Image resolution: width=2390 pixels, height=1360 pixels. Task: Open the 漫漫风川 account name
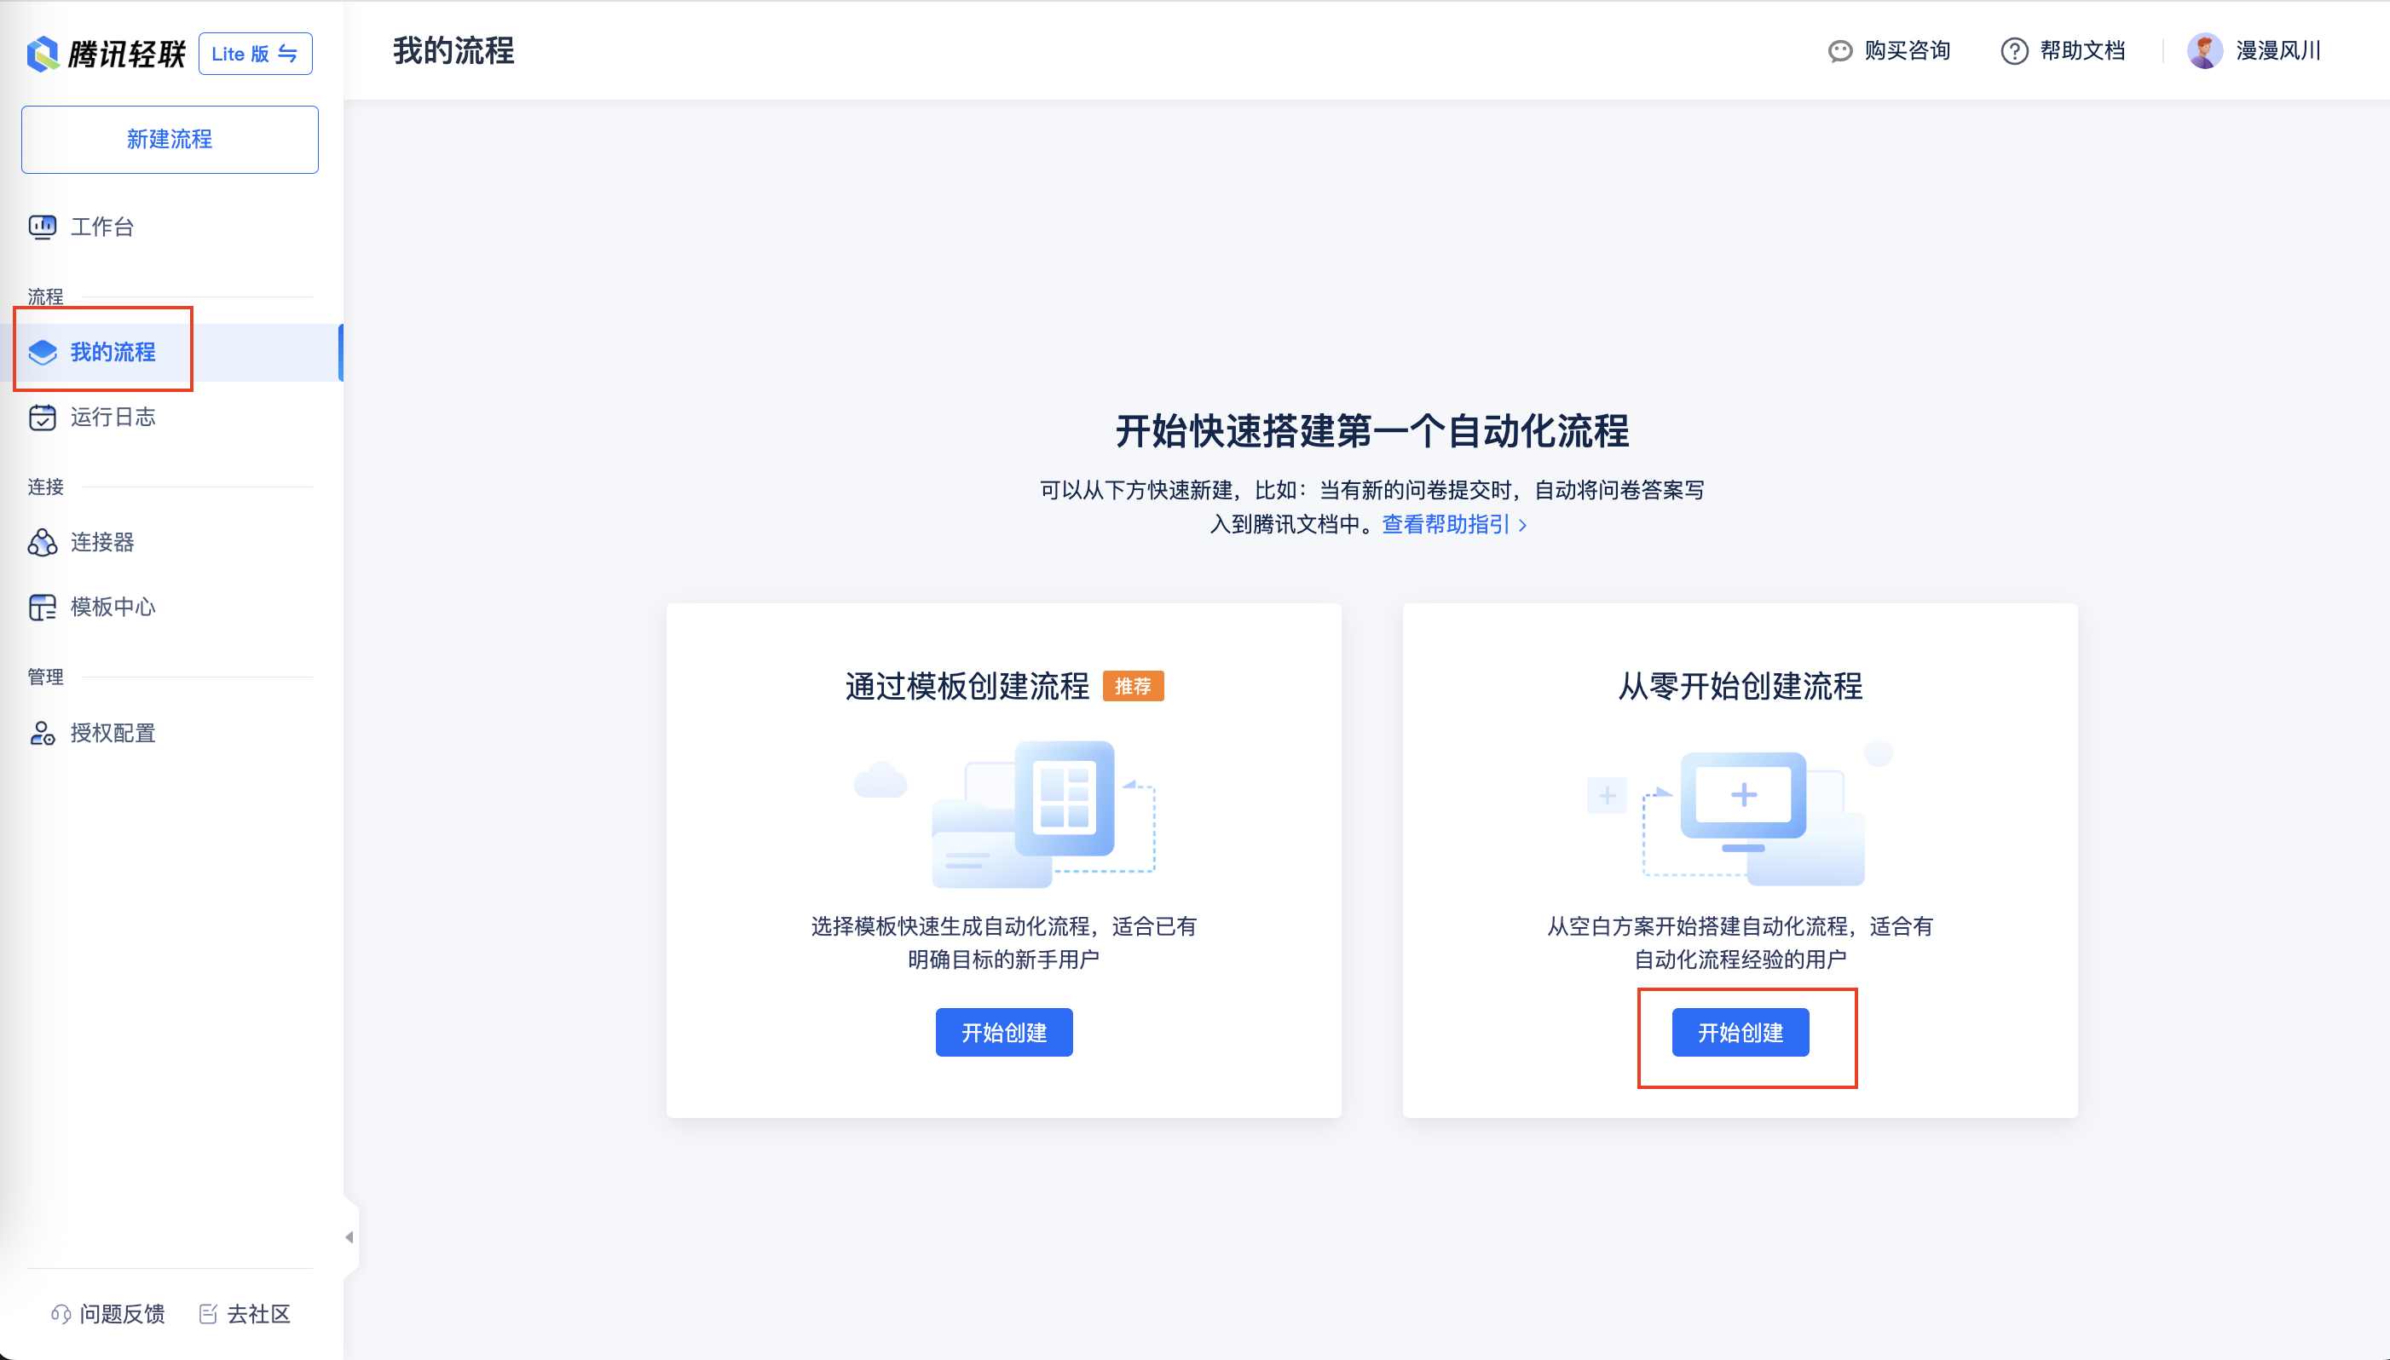(x=2277, y=50)
